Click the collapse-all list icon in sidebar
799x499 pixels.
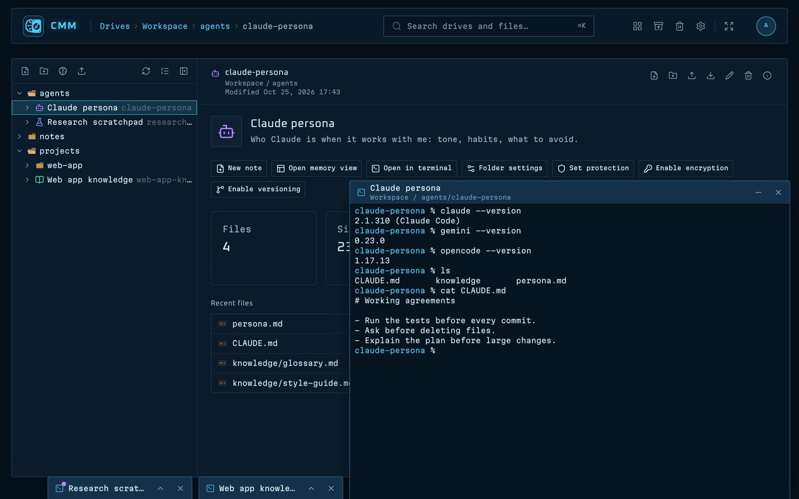click(x=165, y=71)
